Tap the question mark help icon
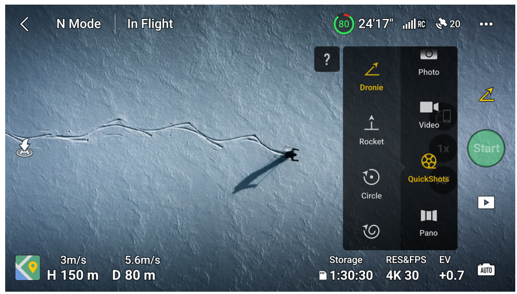This screenshot has width=517, height=294. (x=327, y=59)
